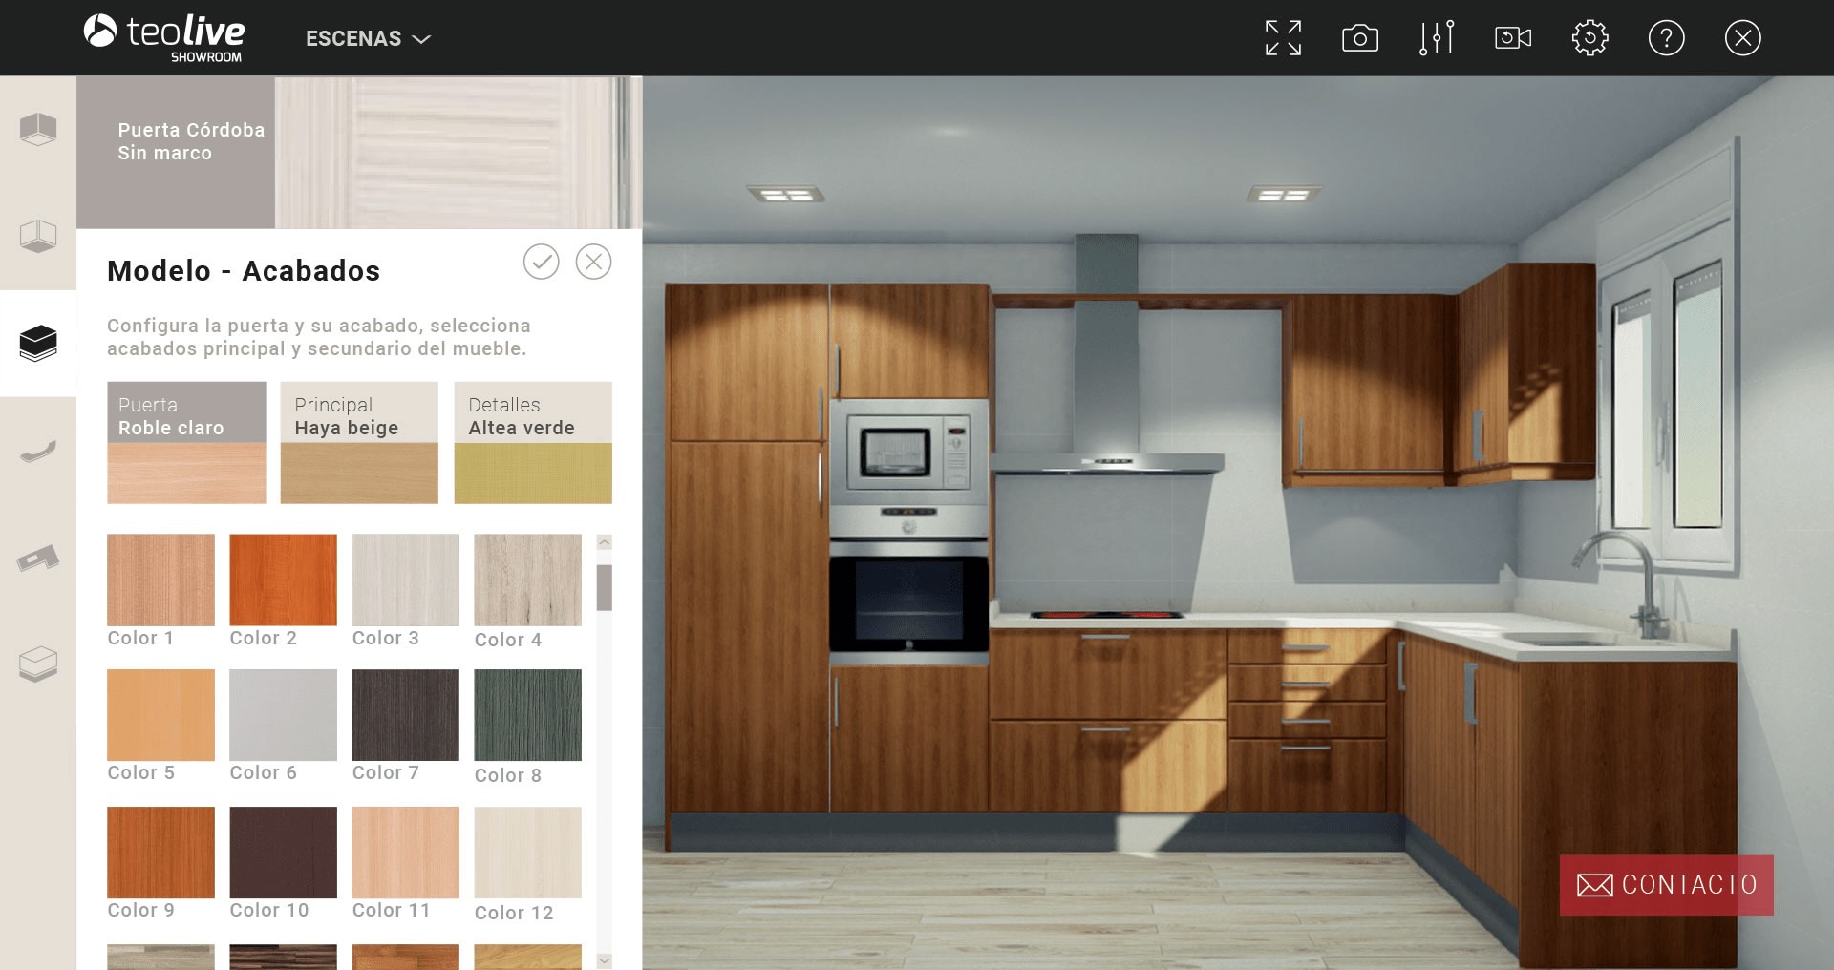This screenshot has width=1834, height=970.
Task: Choose the Color 2 orange wood swatch
Action: point(283,580)
